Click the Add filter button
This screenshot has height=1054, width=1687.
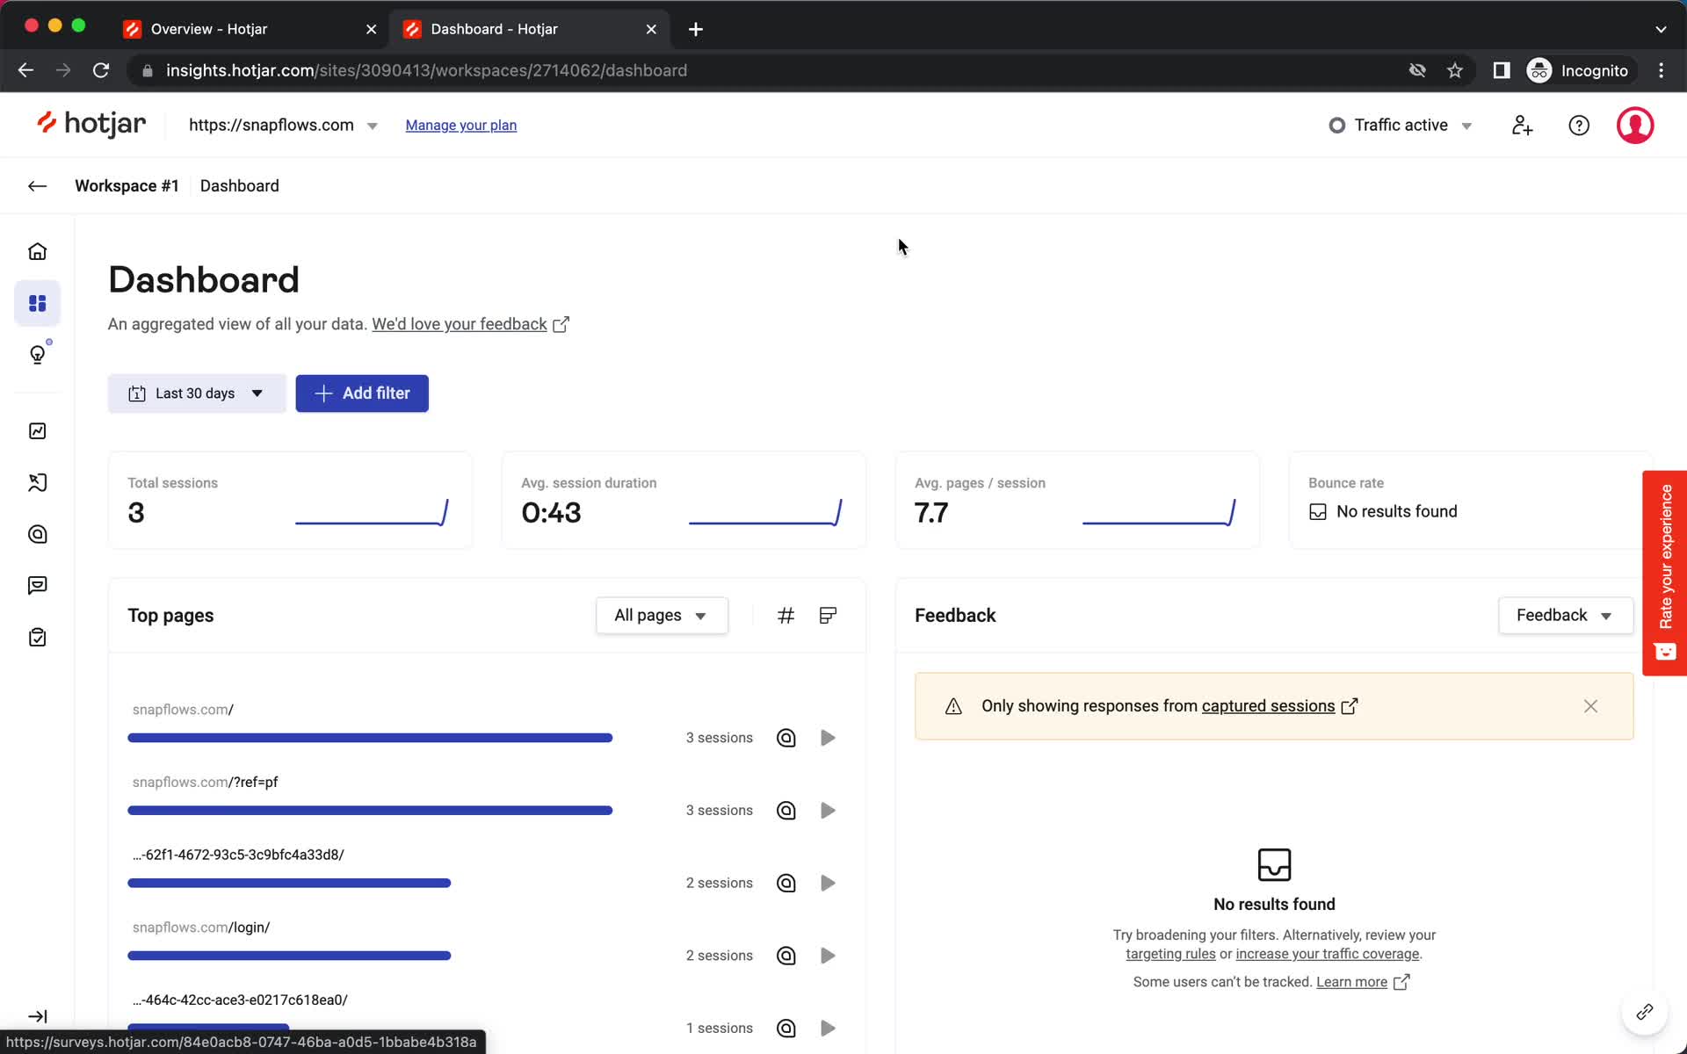362,393
